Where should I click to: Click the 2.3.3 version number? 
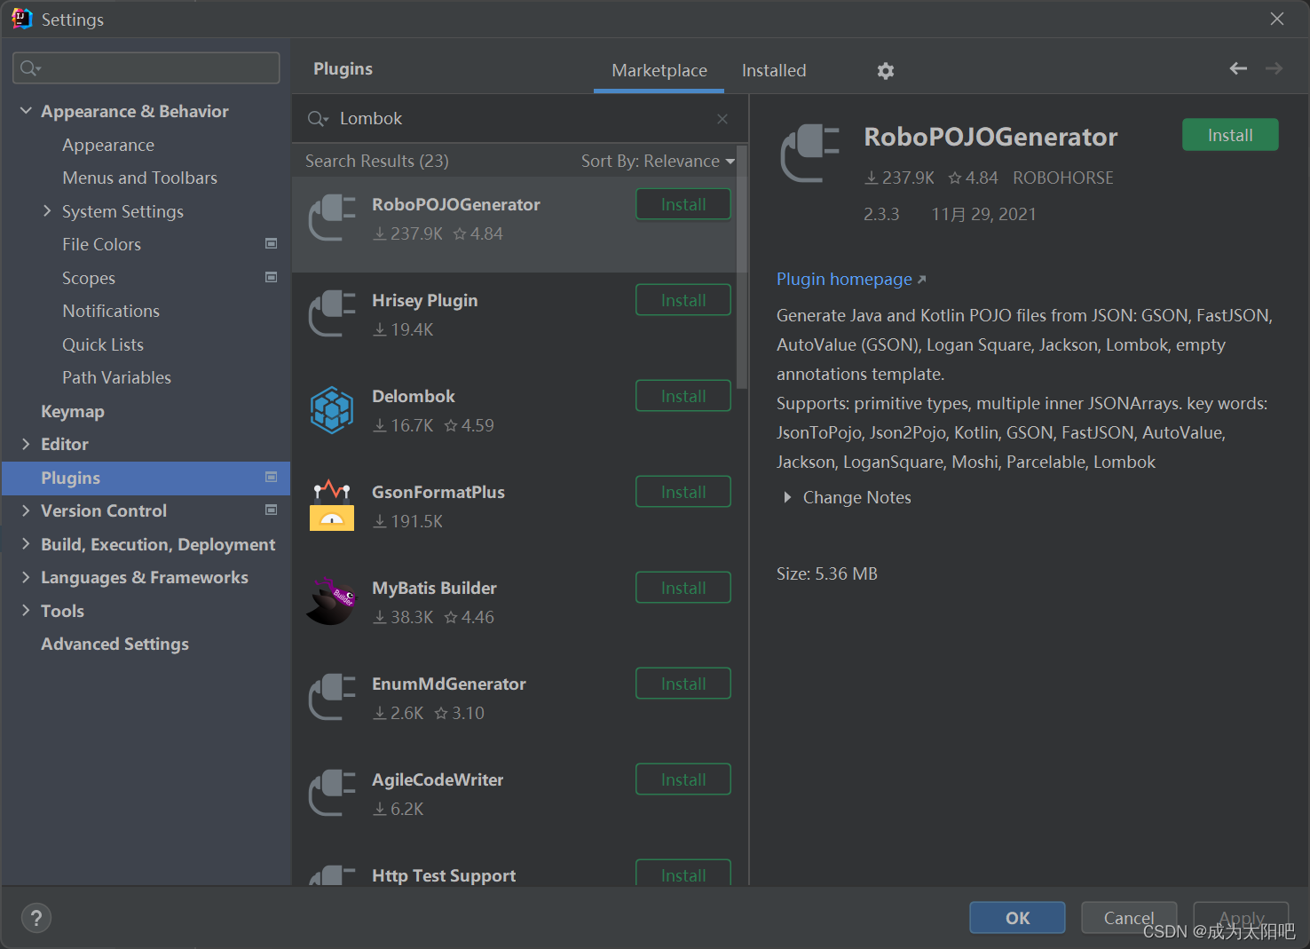[881, 214]
